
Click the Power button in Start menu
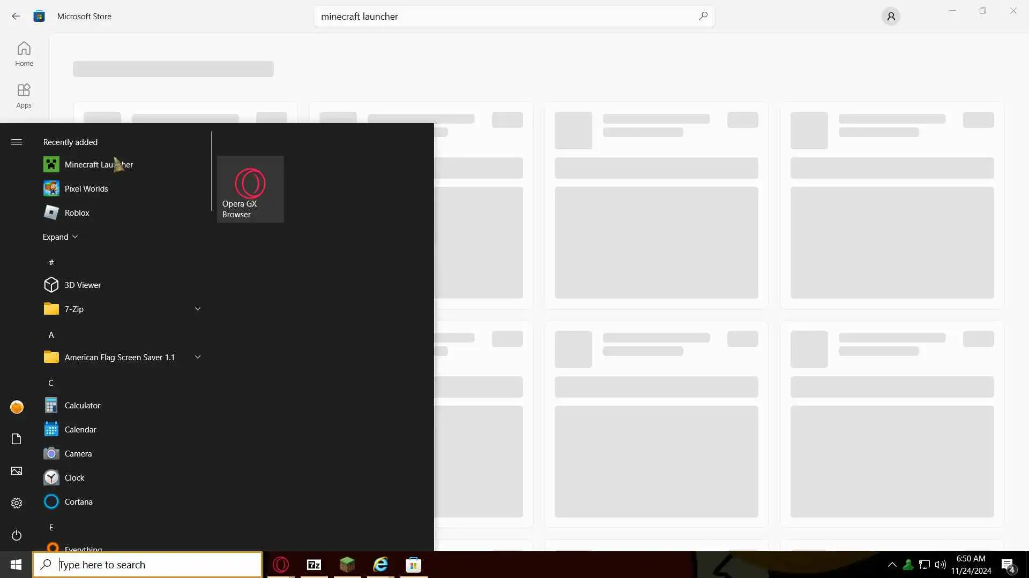(x=17, y=535)
